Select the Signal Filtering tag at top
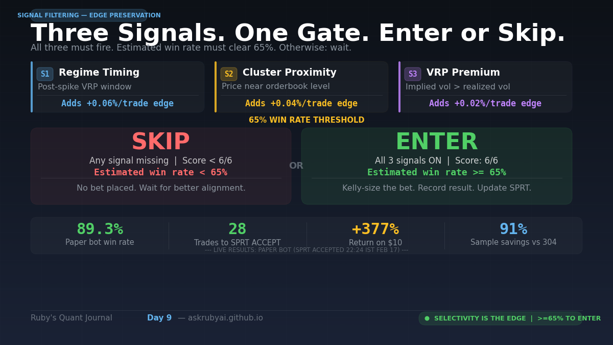Screen dimensions: 613x345 [89, 15]
